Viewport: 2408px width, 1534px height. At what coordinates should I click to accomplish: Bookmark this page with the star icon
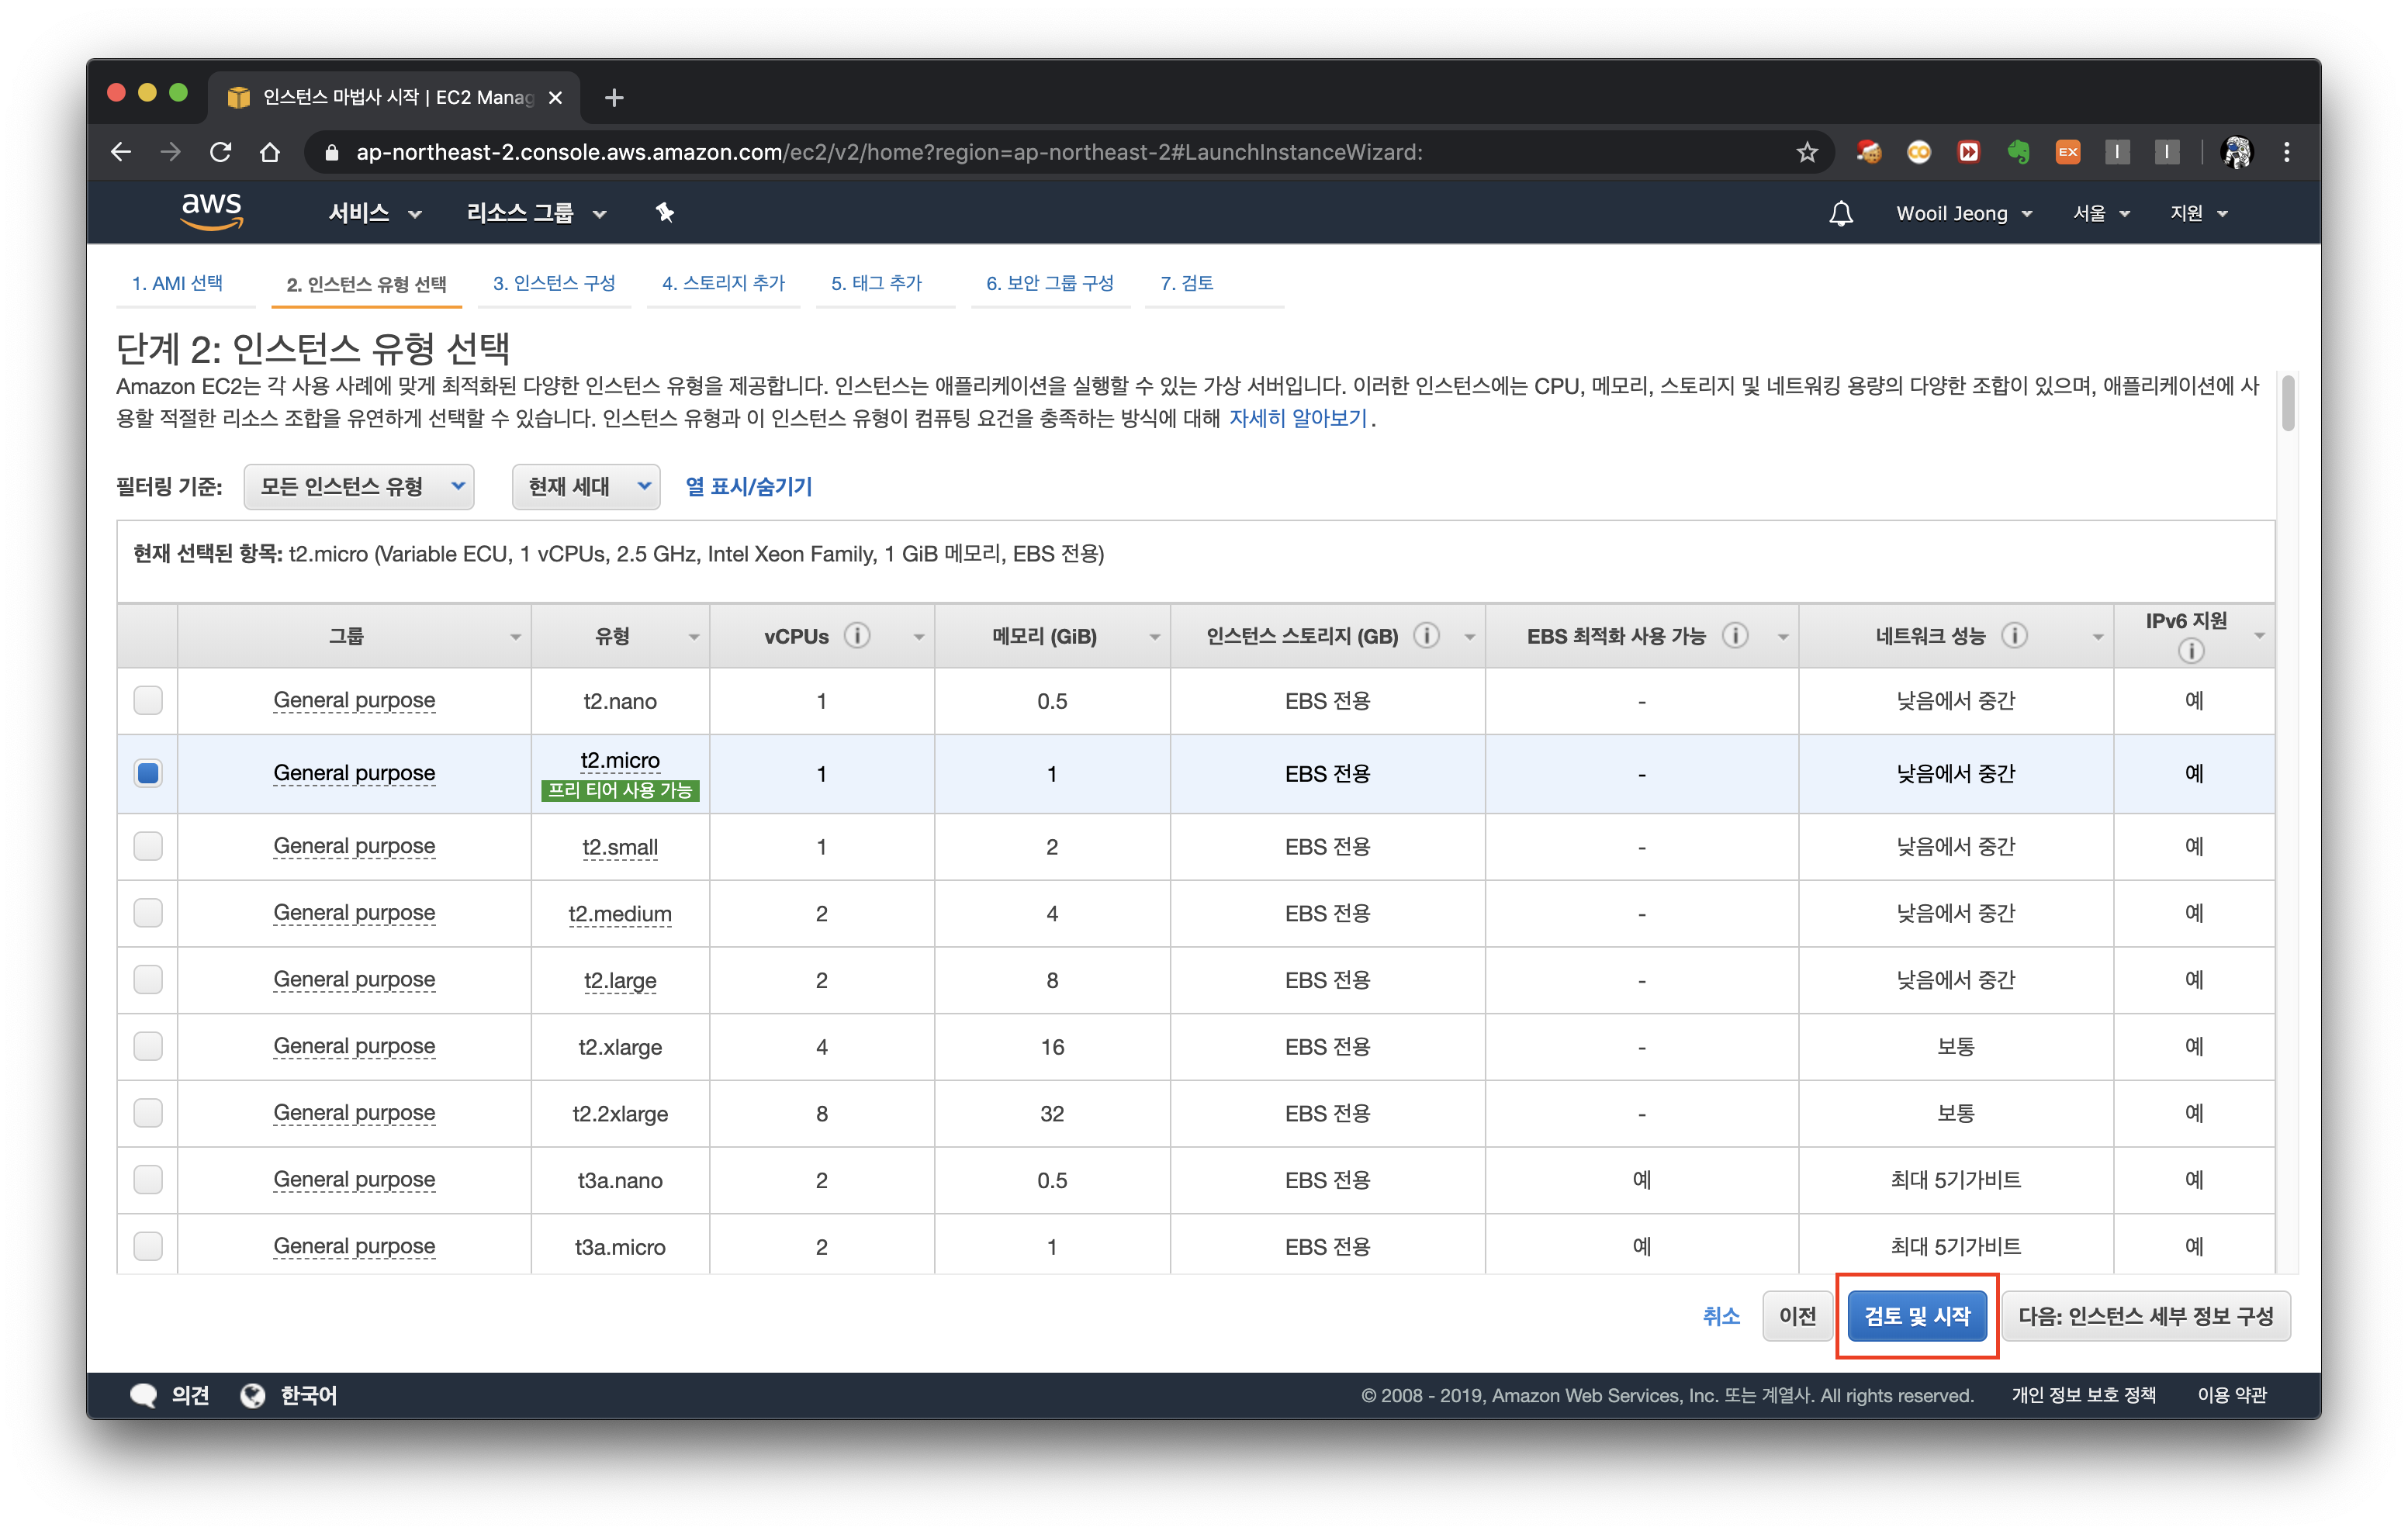tap(1806, 152)
